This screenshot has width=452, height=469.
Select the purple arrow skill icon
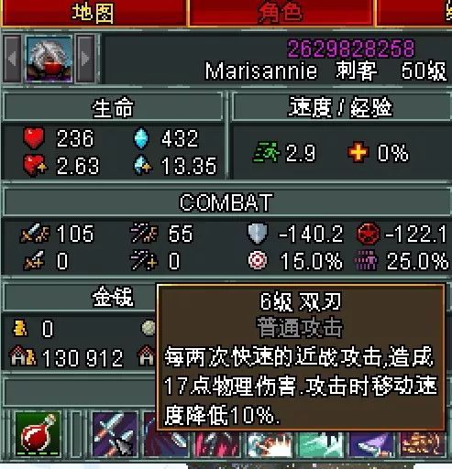click(x=372, y=444)
